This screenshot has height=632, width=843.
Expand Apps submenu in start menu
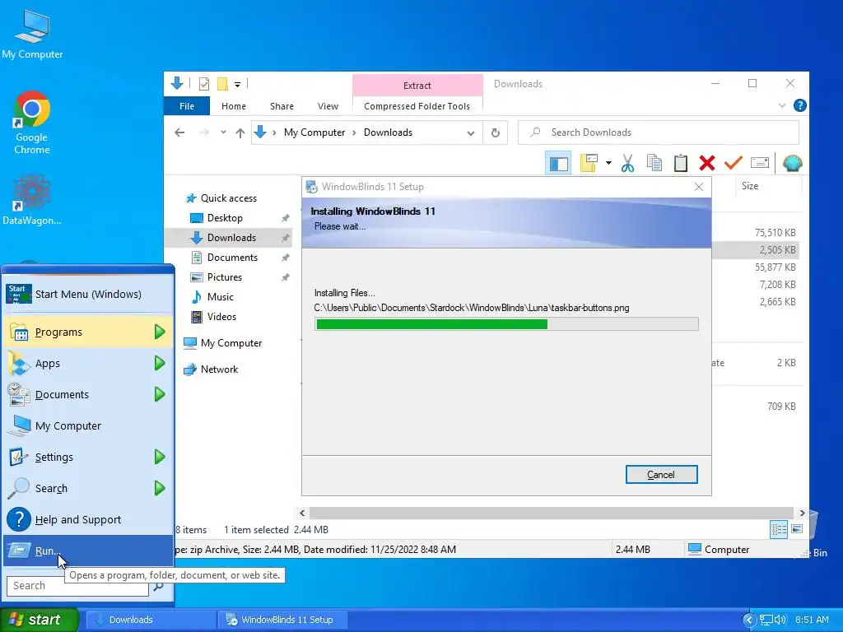pyautogui.click(x=87, y=363)
